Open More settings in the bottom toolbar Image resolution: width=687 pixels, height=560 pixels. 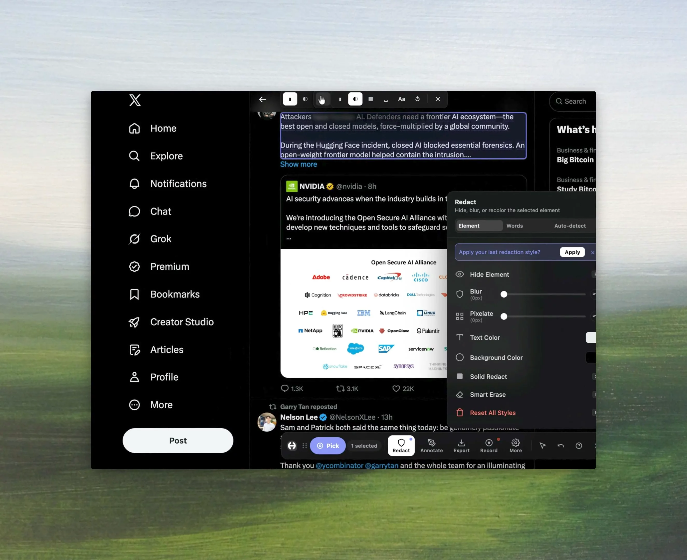point(516,446)
